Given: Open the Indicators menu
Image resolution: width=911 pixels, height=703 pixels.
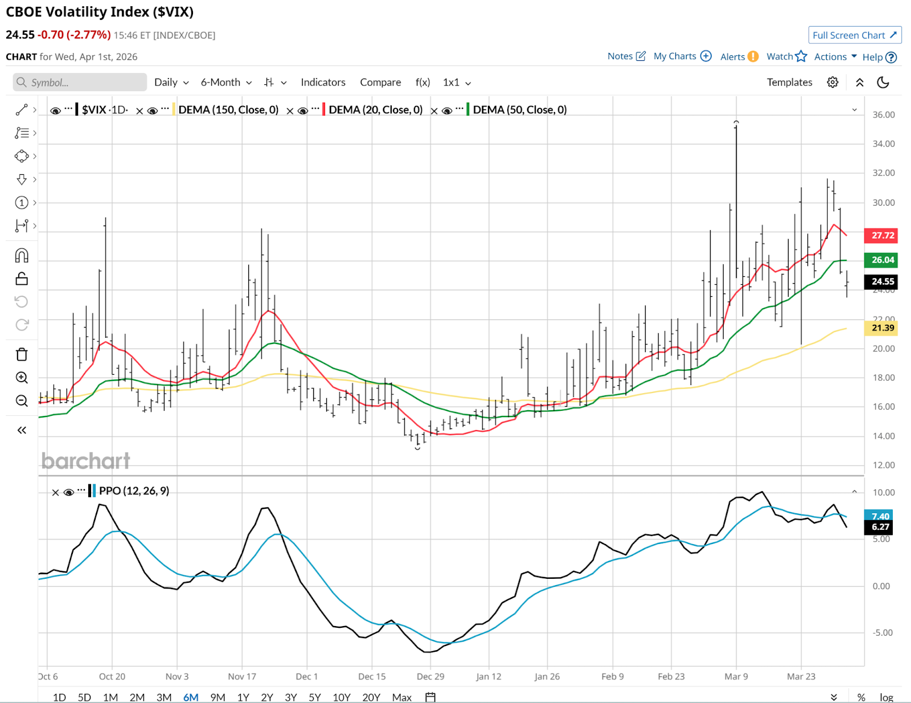Looking at the screenshot, I should pos(323,83).
